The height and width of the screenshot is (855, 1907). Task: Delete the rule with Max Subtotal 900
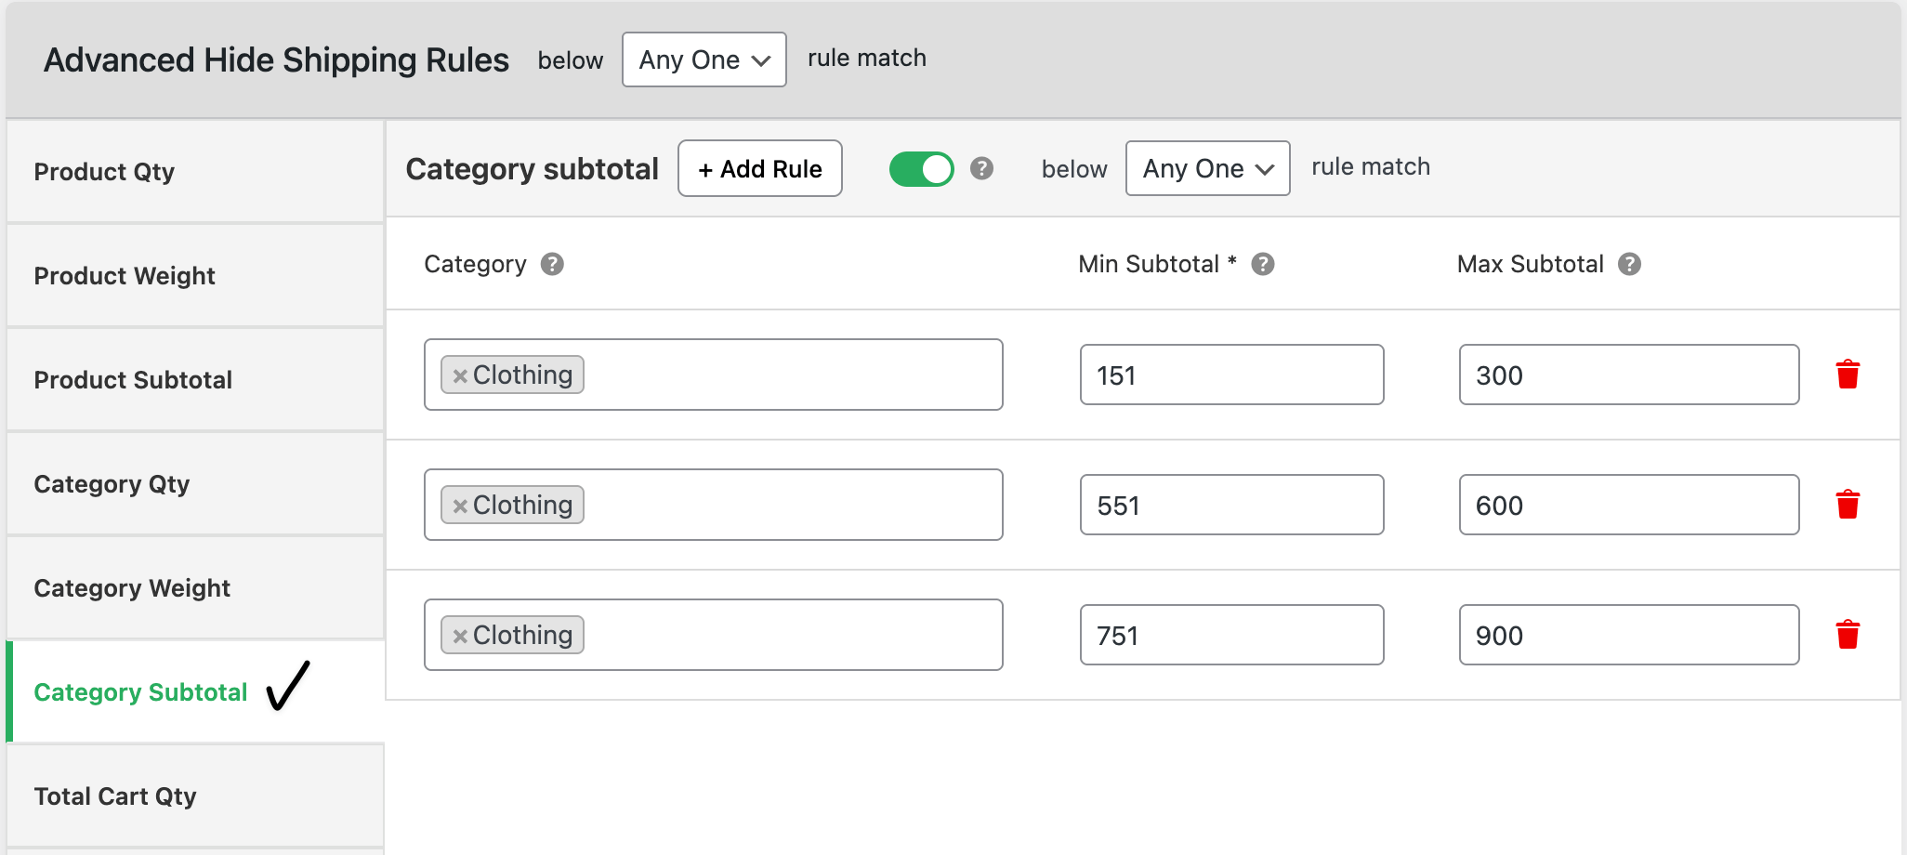point(1848,635)
